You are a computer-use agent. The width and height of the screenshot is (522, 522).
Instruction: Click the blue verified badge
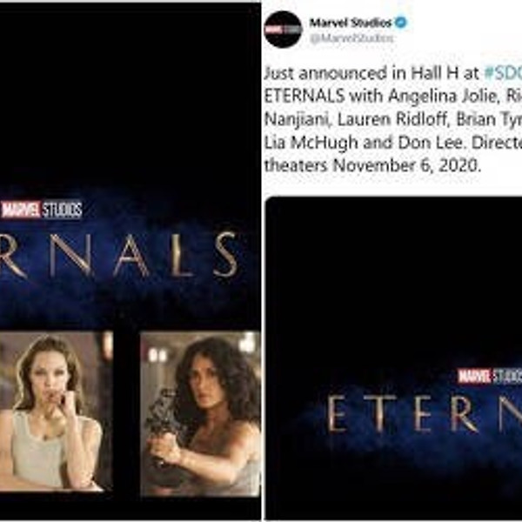[x=401, y=23]
